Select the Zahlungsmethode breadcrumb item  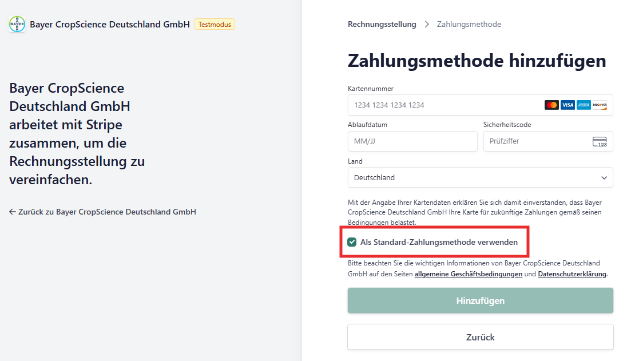click(x=469, y=24)
